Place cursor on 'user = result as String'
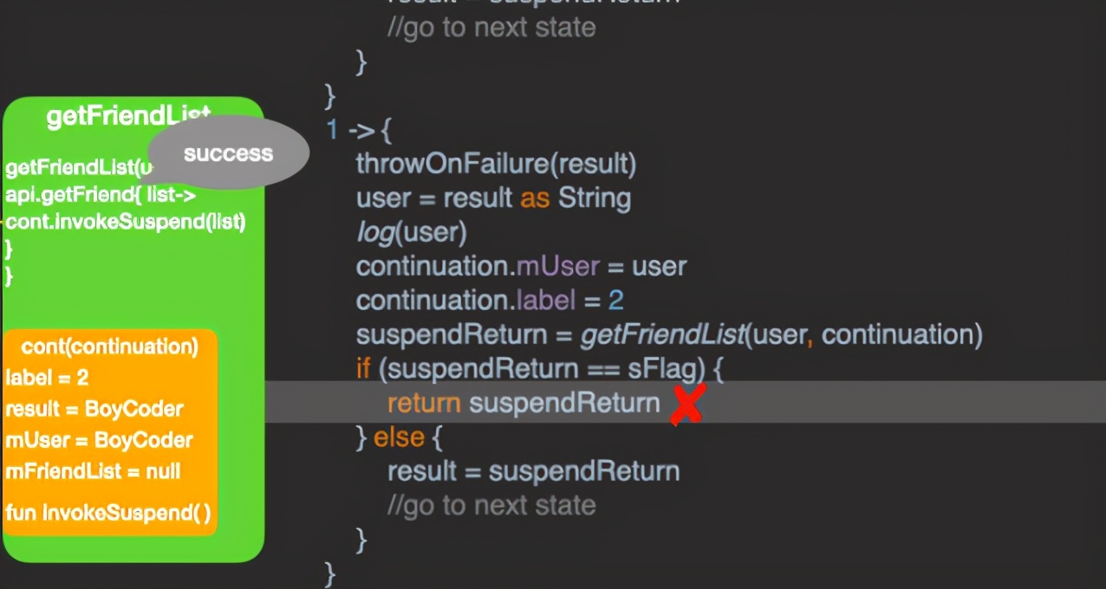This screenshot has height=589, width=1106. 493,197
